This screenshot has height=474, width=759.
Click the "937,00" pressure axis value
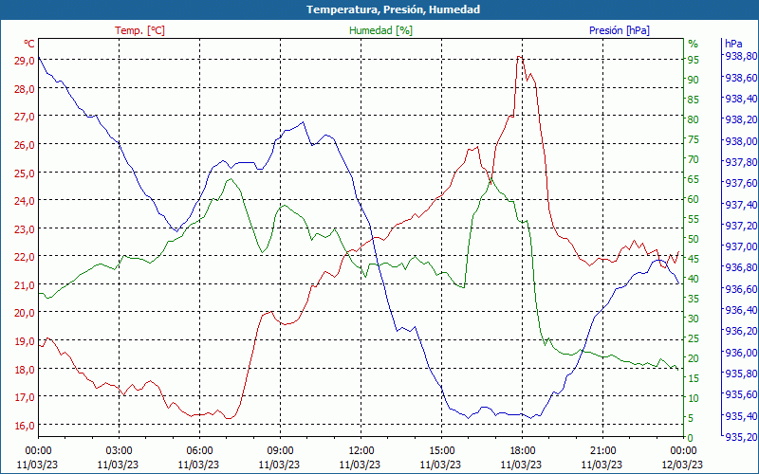741,246
